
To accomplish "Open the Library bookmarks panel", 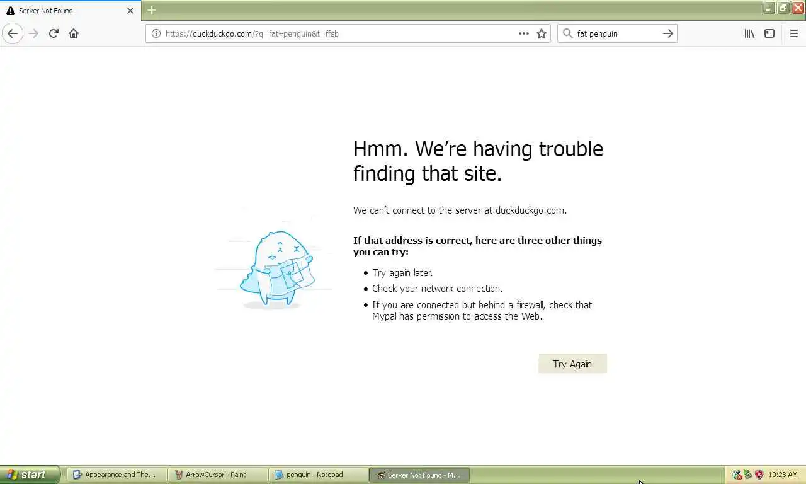I will 749,33.
